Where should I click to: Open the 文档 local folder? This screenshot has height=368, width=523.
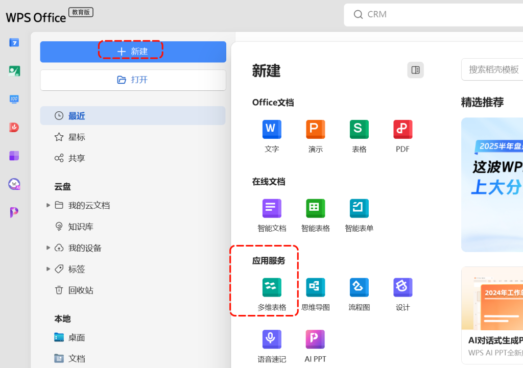[x=69, y=358]
